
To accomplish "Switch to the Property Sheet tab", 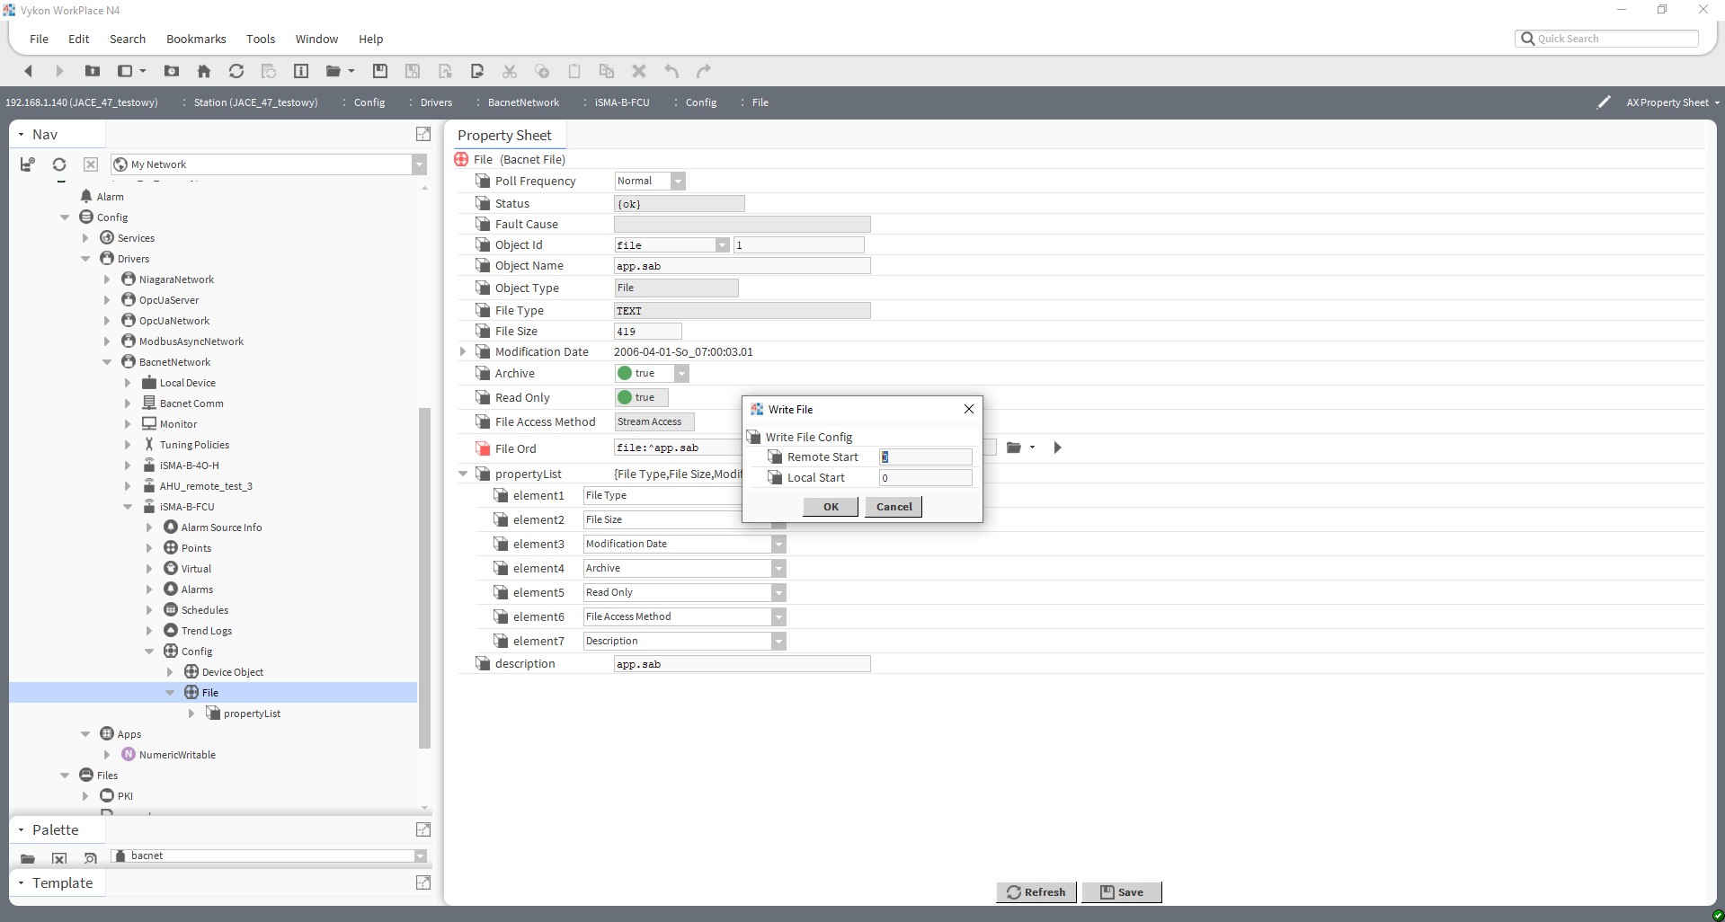I will (x=505, y=135).
